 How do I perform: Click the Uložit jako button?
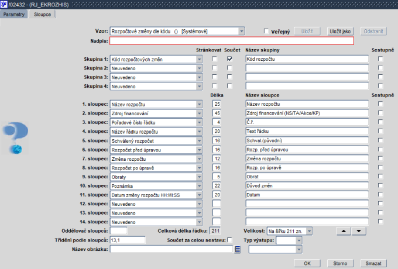pos(340,32)
